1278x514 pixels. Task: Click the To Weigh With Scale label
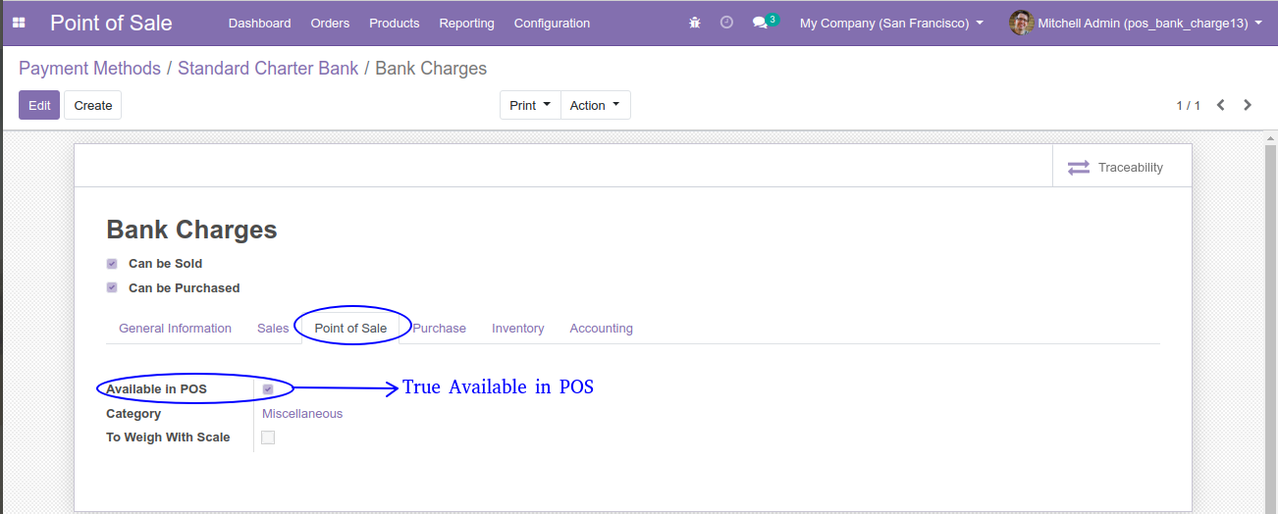[168, 437]
